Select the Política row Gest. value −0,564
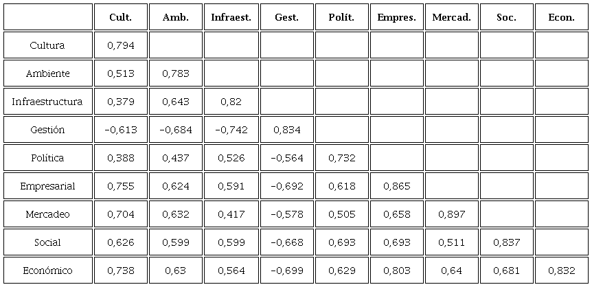 (286, 158)
